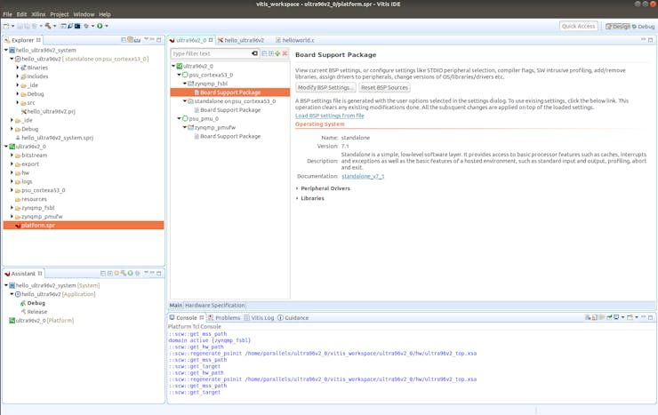Expand the bitstream folder in Explorer
658x415 pixels.
coord(12,156)
